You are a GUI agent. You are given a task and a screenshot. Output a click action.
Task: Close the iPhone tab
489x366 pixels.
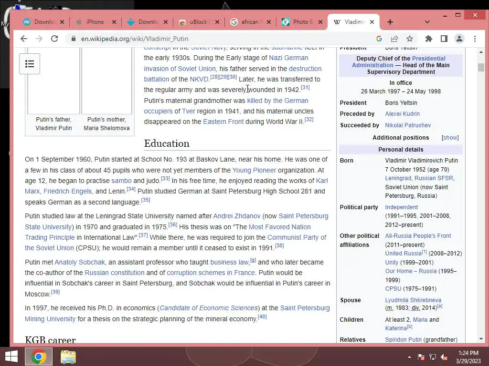pos(114,22)
